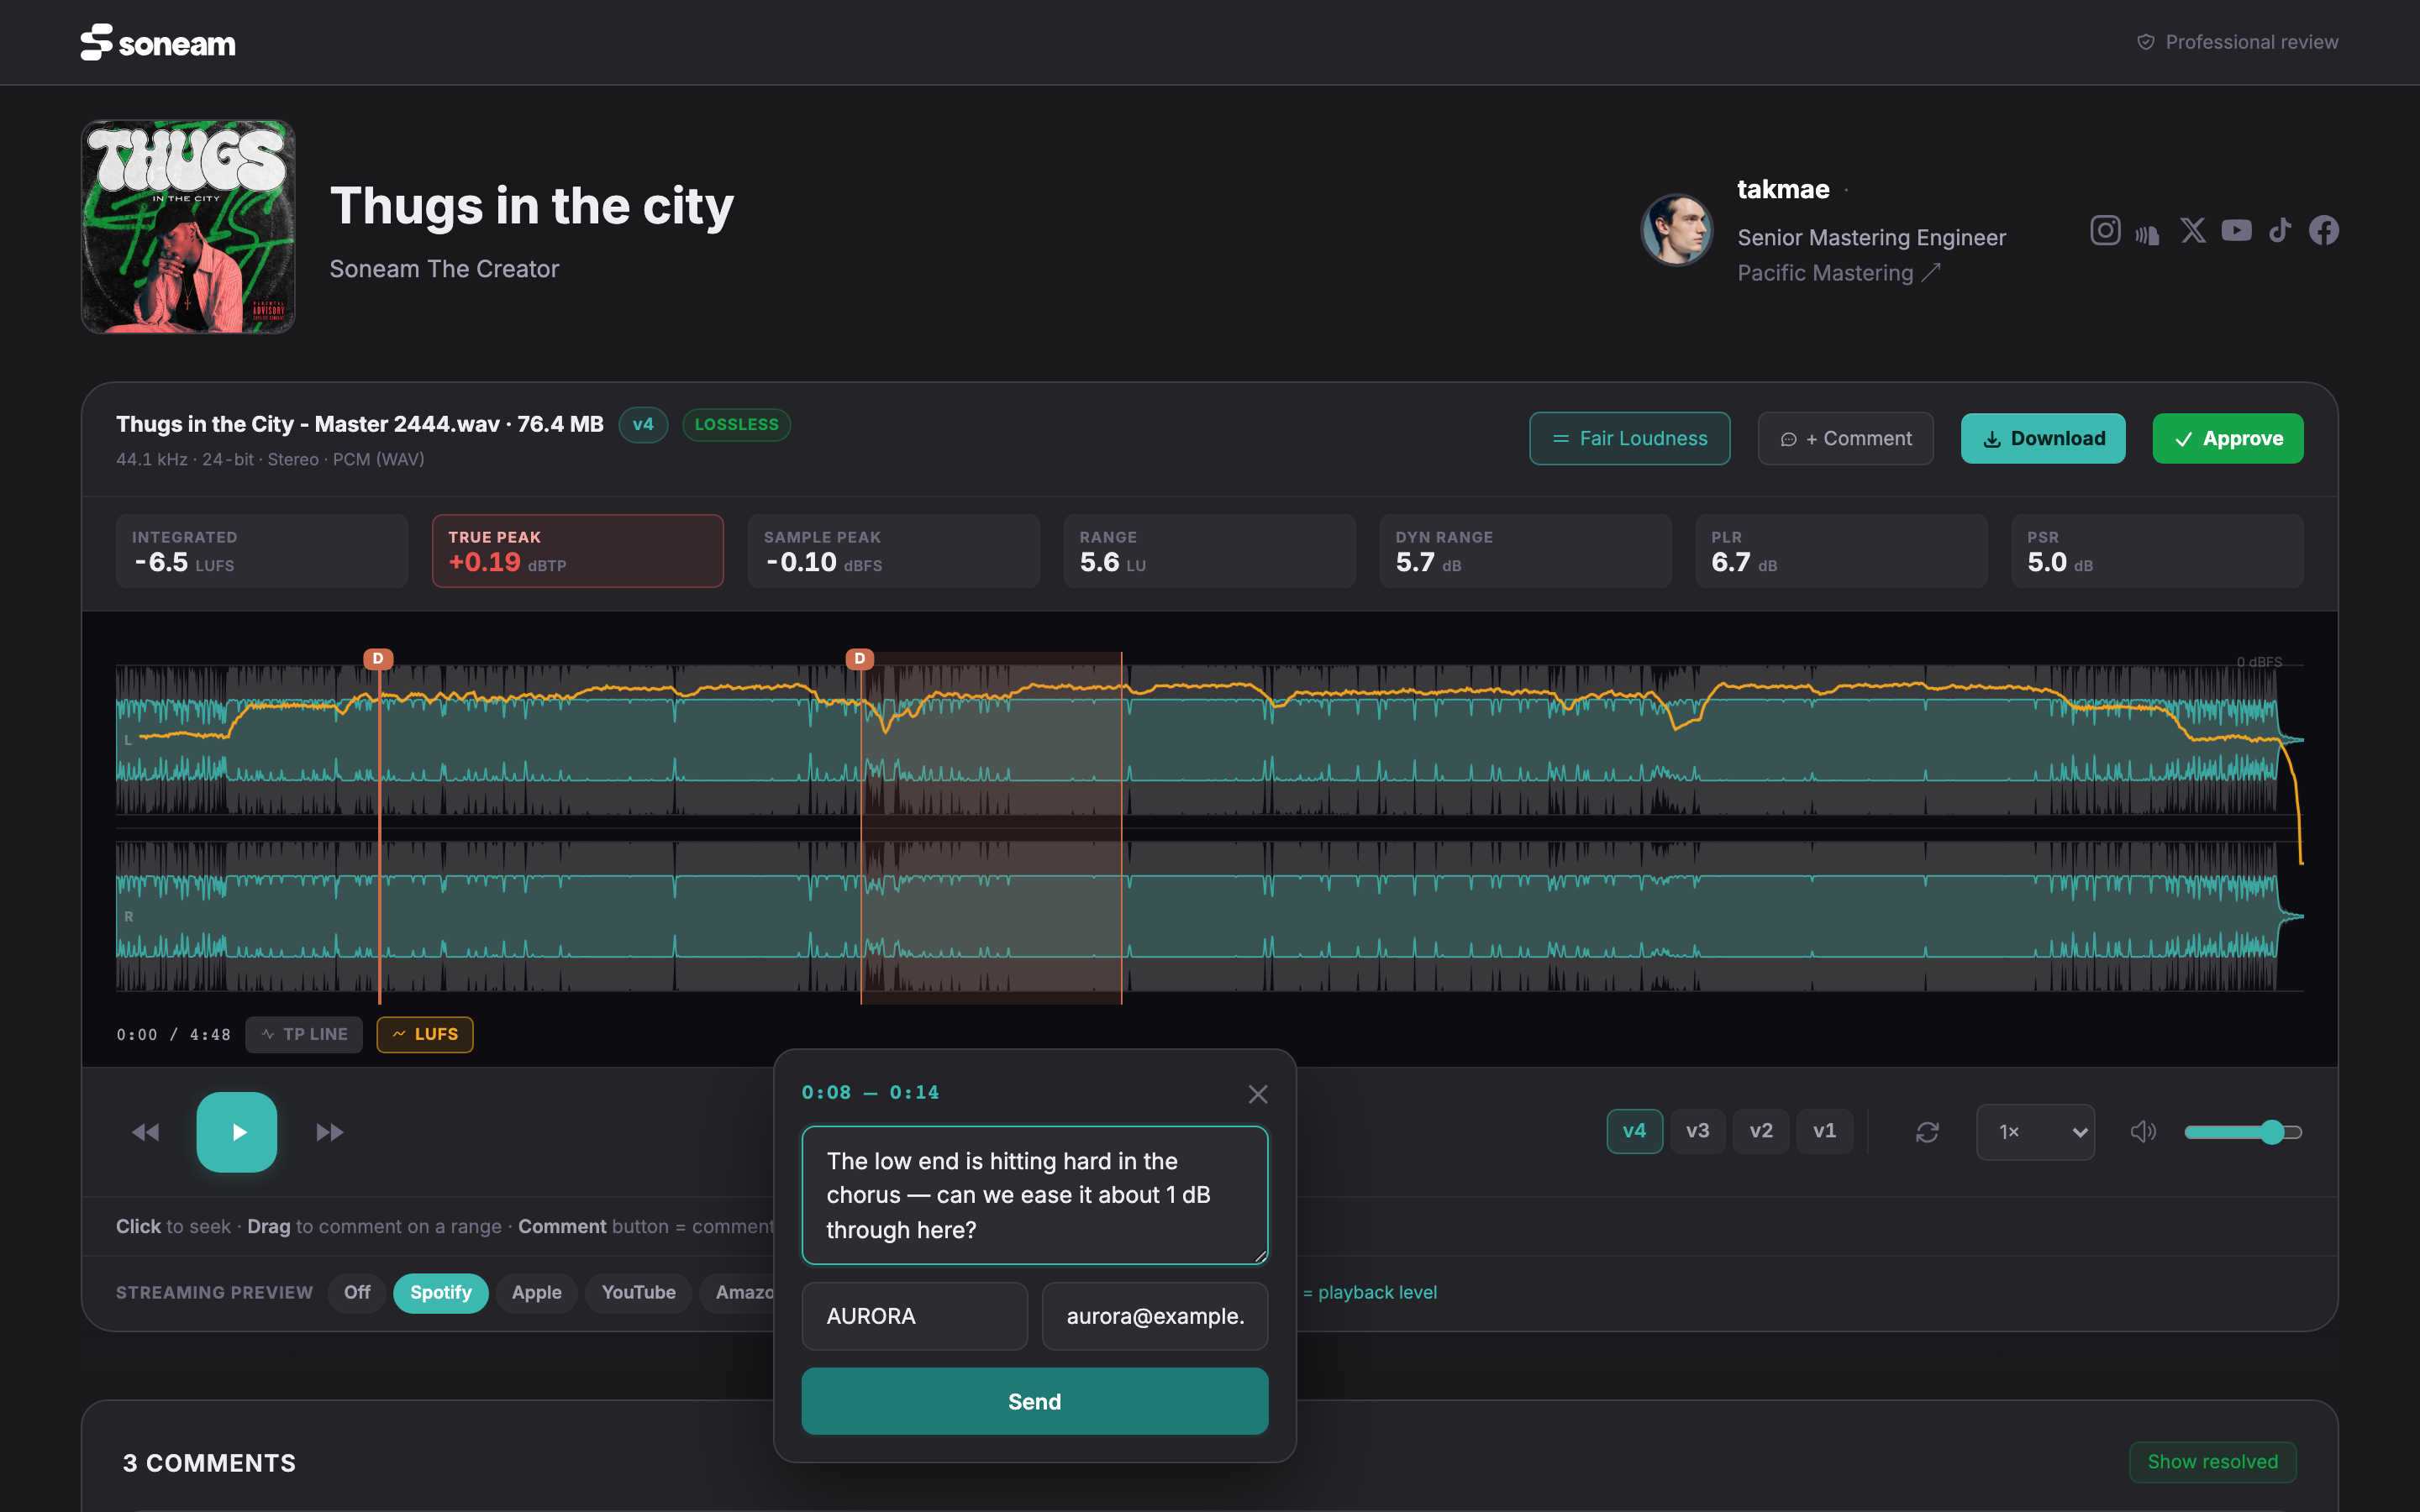This screenshot has width=2420, height=1512.
Task: Close the comment popup
Action: click(x=1258, y=1094)
